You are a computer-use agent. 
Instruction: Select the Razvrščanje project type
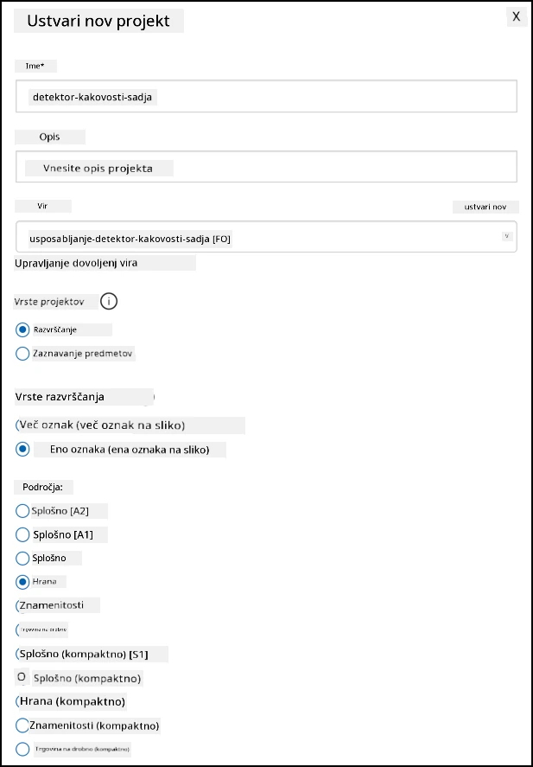pyautogui.click(x=22, y=329)
